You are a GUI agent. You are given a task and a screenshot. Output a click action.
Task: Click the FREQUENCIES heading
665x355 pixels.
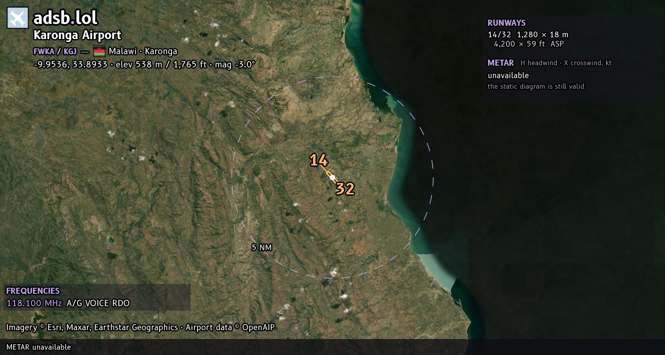click(33, 291)
